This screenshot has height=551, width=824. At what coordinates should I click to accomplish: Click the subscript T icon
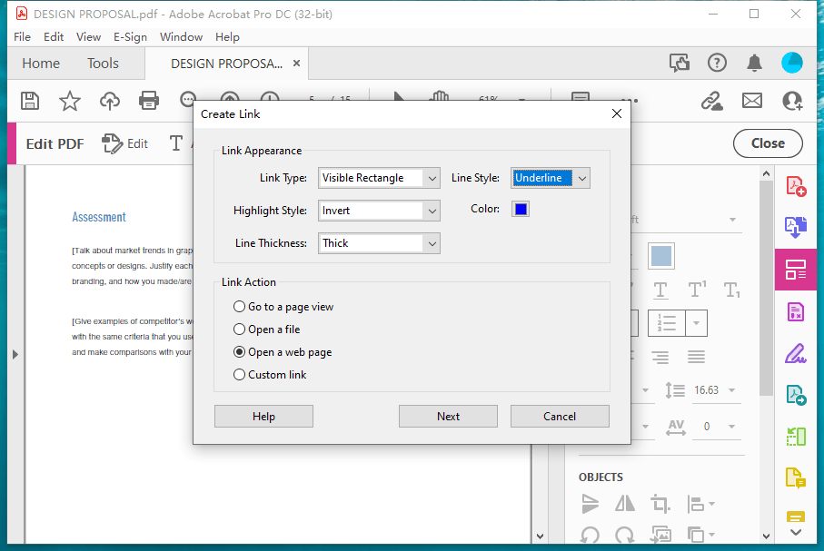(x=731, y=290)
